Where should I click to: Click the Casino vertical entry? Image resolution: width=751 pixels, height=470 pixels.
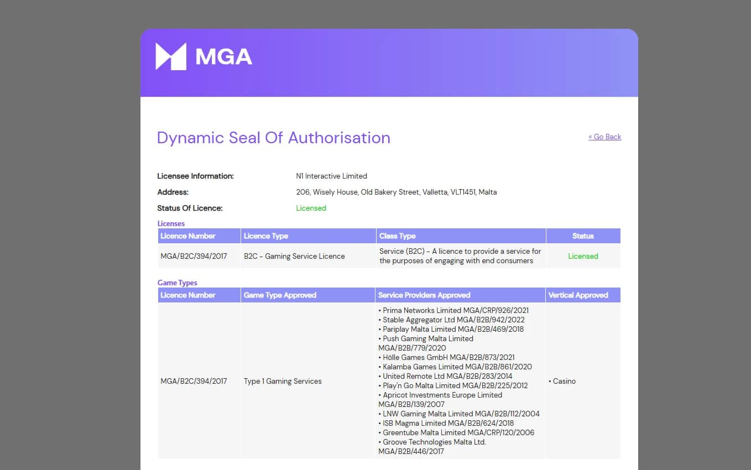click(x=564, y=381)
